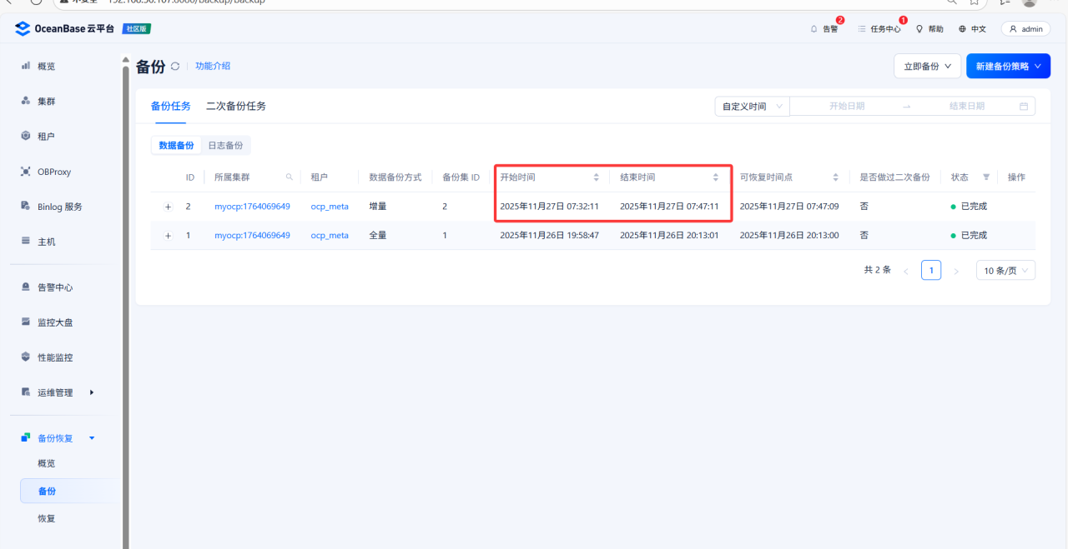The height and width of the screenshot is (549, 1068).
Task: Click the 帮助 help icon
Action: [x=919, y=29]
